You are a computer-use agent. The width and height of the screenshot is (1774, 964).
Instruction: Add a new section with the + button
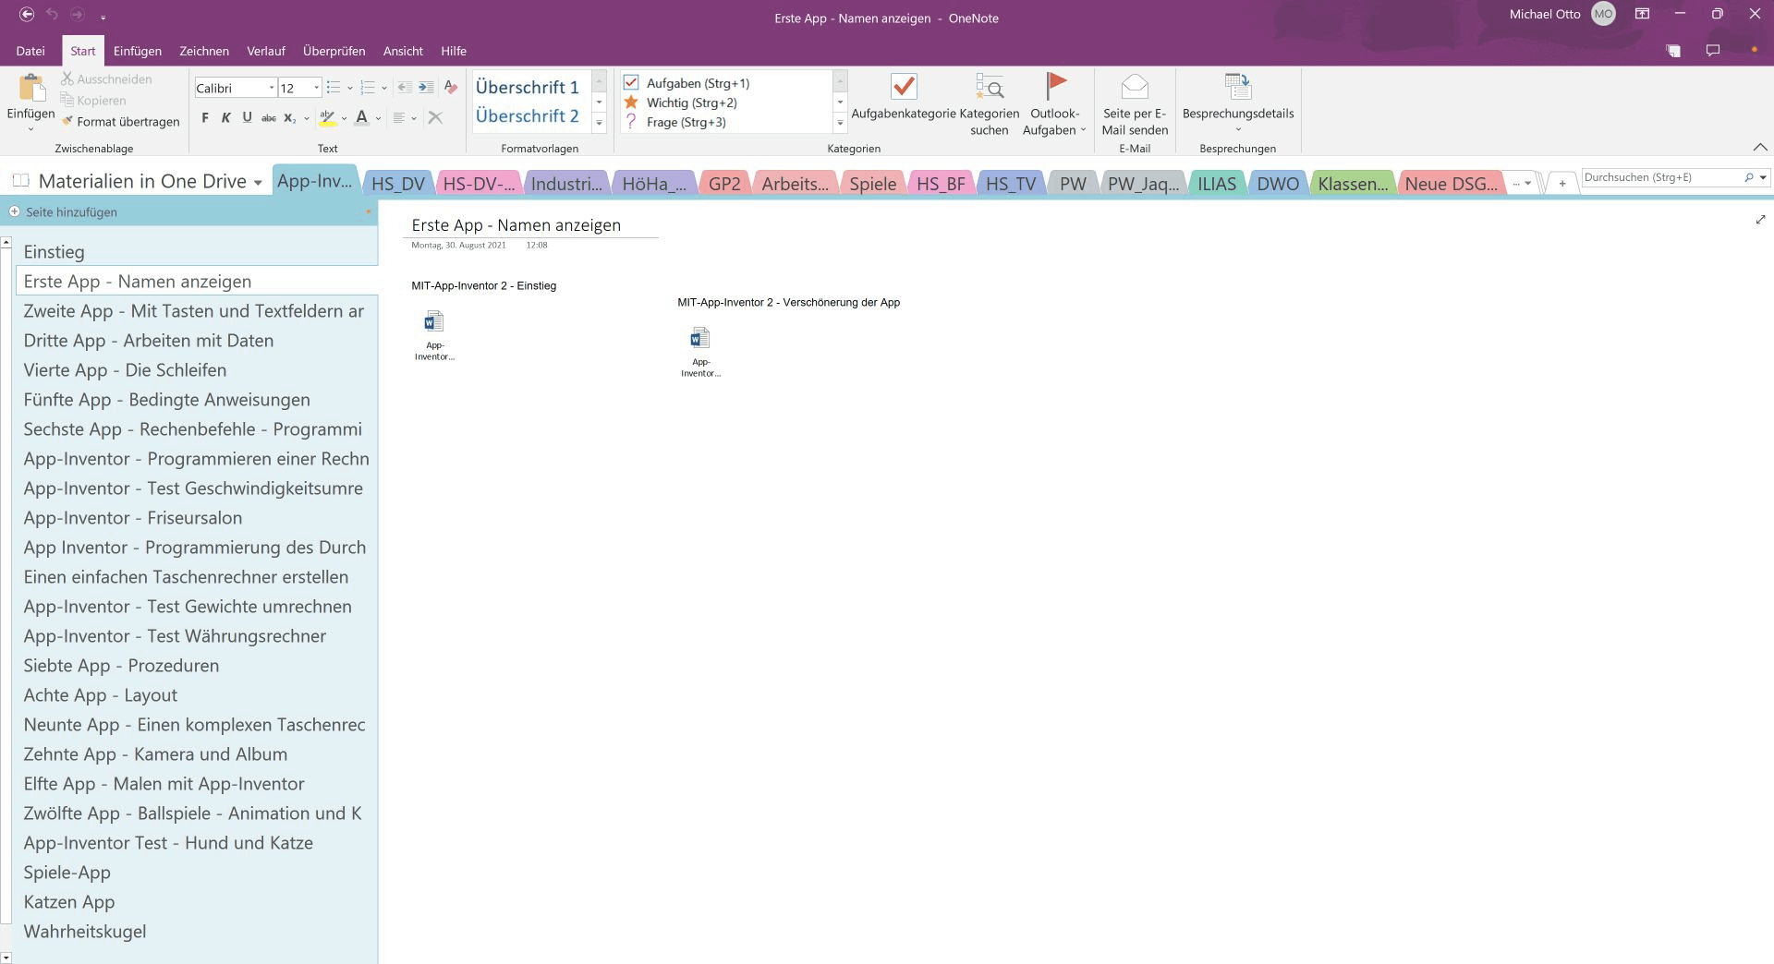coord(1561,183)
